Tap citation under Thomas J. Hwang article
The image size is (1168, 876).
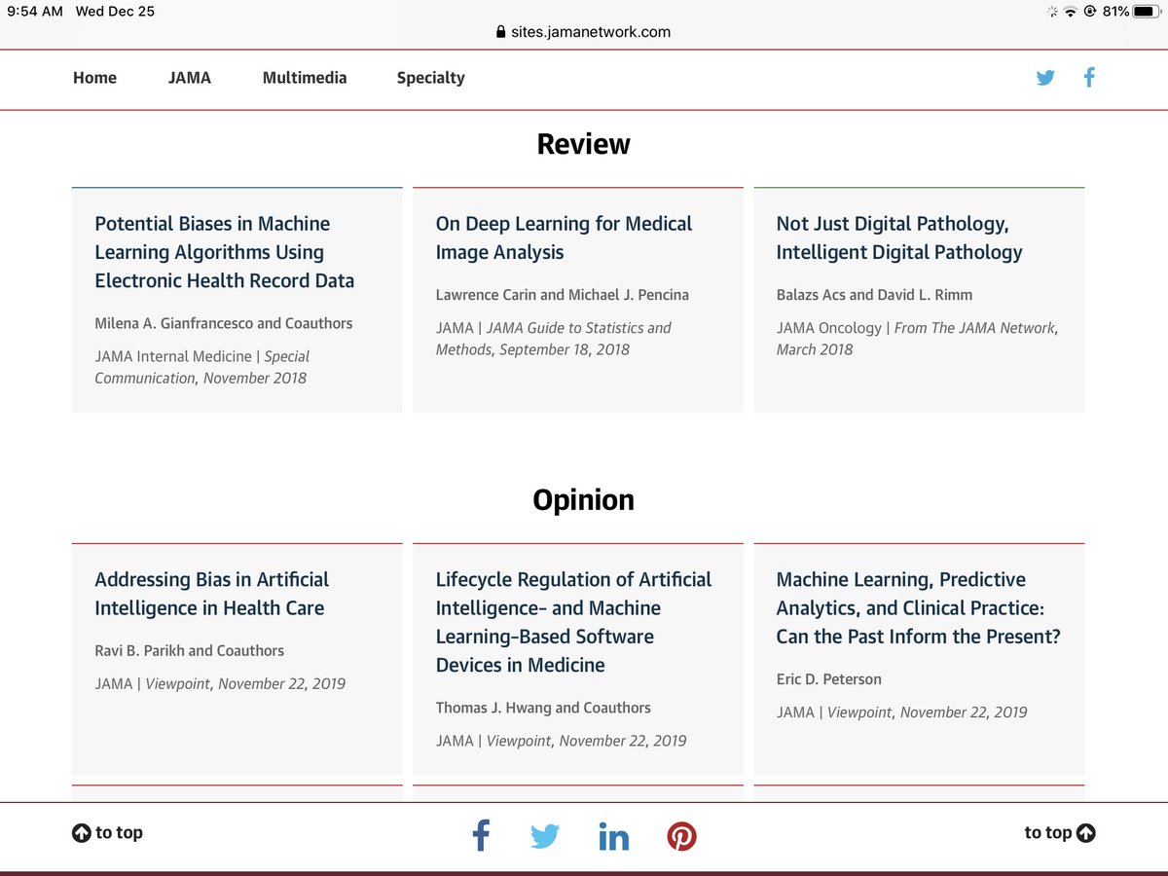pyautogui.click(x=561, y=742)
